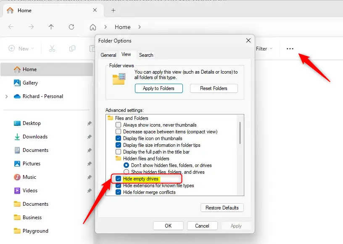Click the Restore Defaults button
Screen dimensions: 343x244
[222, 208]
